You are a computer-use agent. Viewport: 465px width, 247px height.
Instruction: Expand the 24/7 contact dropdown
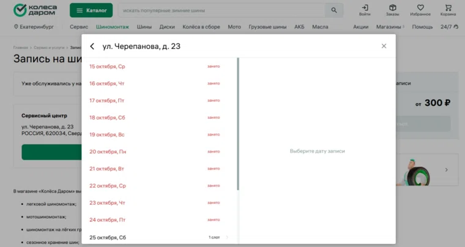click(448, 27)
